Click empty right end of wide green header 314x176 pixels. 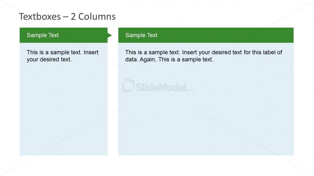coord(253,35)
